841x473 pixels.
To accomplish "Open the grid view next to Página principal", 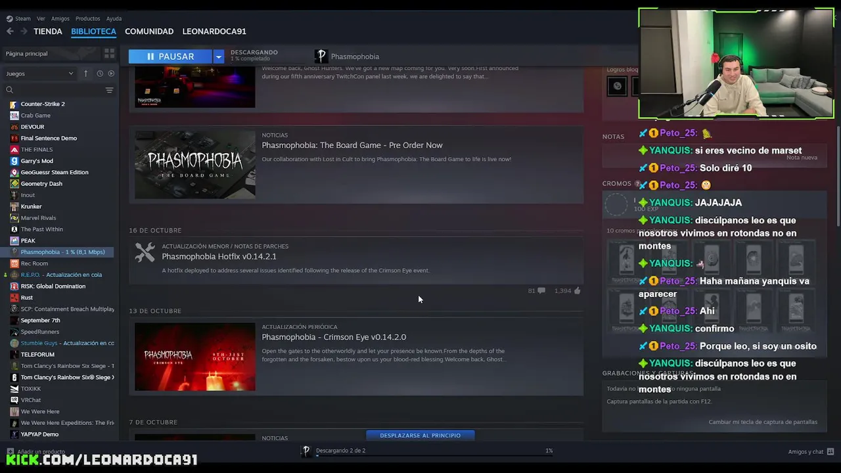I will (109, 53).
